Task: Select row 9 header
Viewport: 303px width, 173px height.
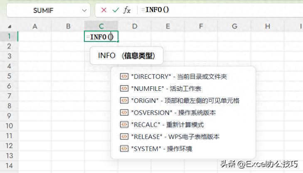Action: point(9,116)
